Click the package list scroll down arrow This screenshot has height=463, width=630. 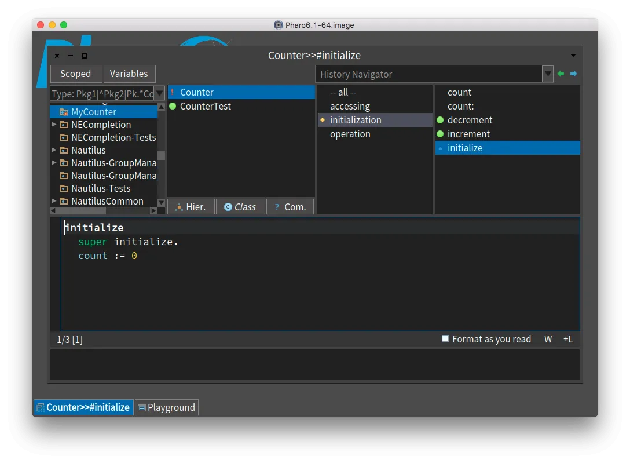[161, 203]
